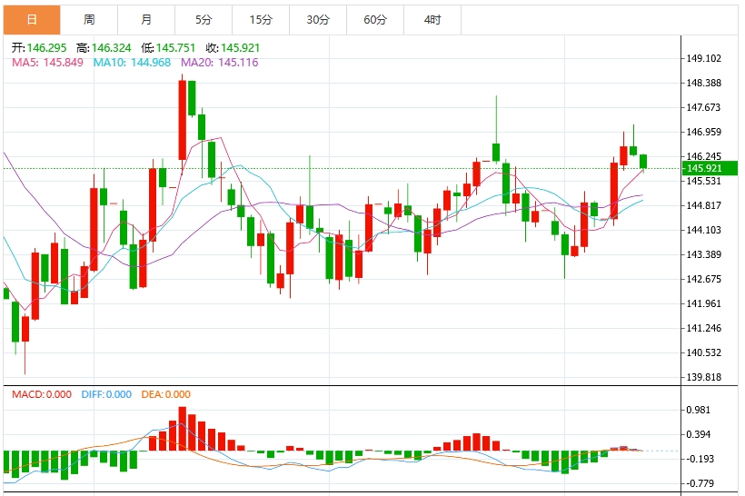Click the 144.817 price axis label
Screen dimensions: 745x496
pos(704,205)
